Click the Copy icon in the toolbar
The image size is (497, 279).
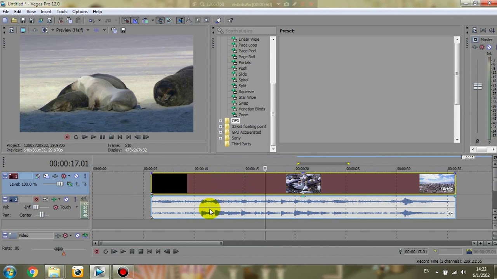[x=70, y=21]
